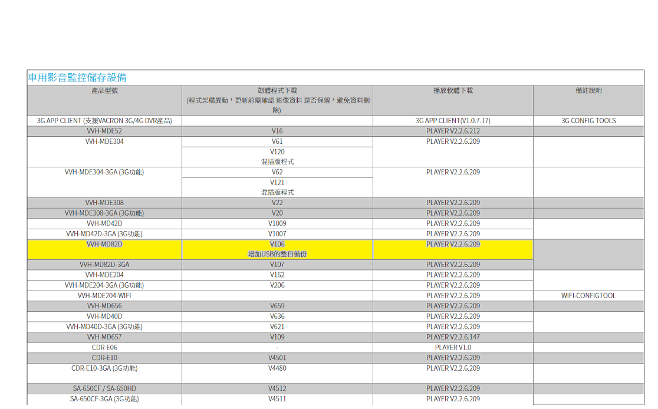Select the CDR-E10-3GA (3G功能) model name

(x=104, y=368)
